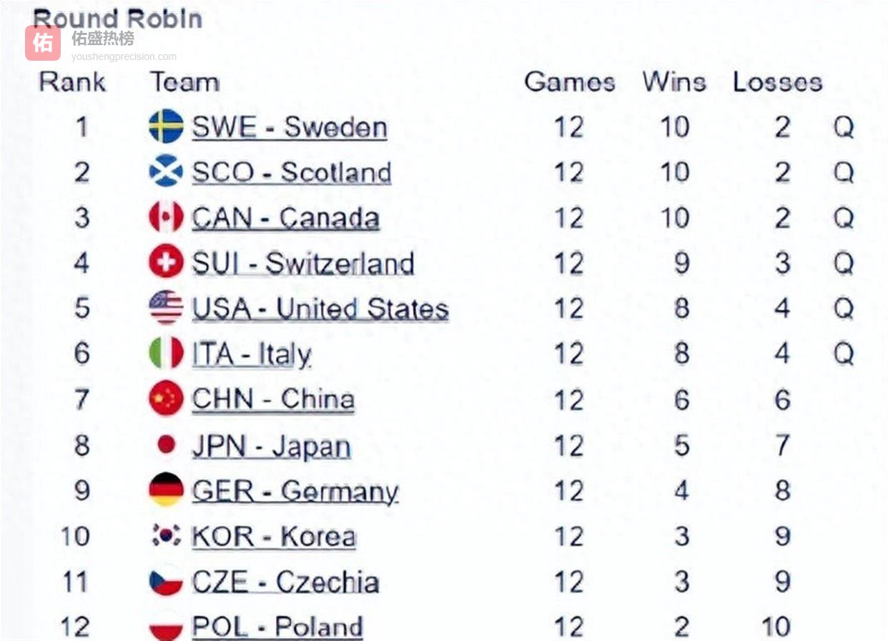The image size is (888, 641).
Task: Click the Canada maple leaf flag icon
Action: click(166, 217)
